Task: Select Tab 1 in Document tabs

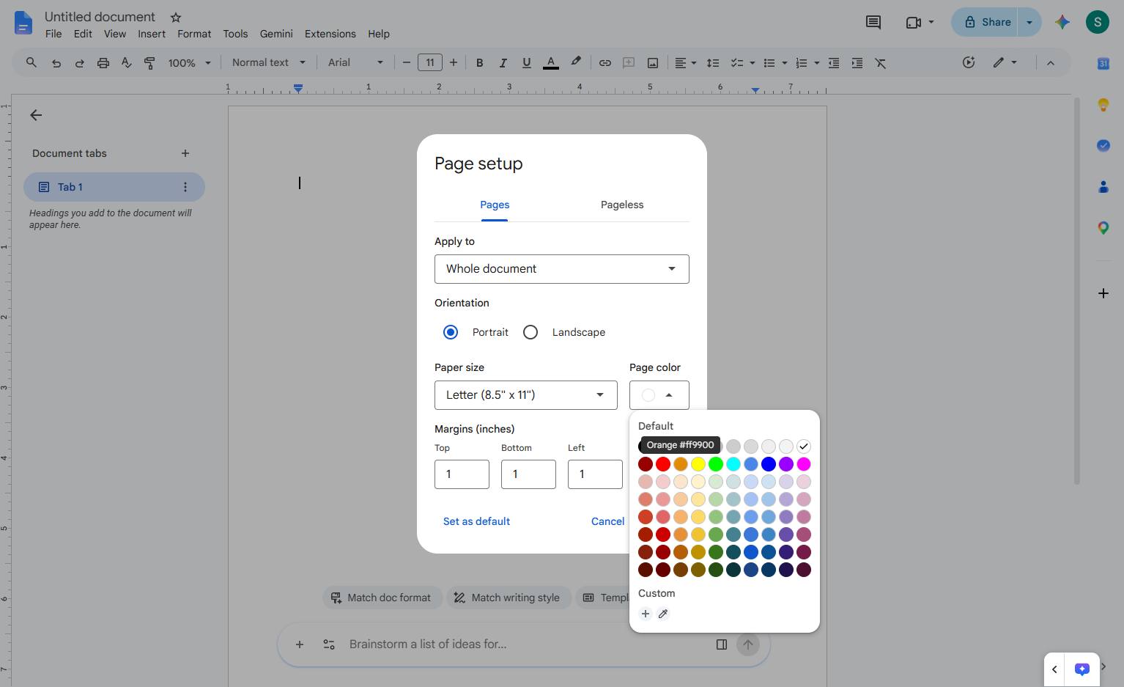Action: click(x=114, y=187)
